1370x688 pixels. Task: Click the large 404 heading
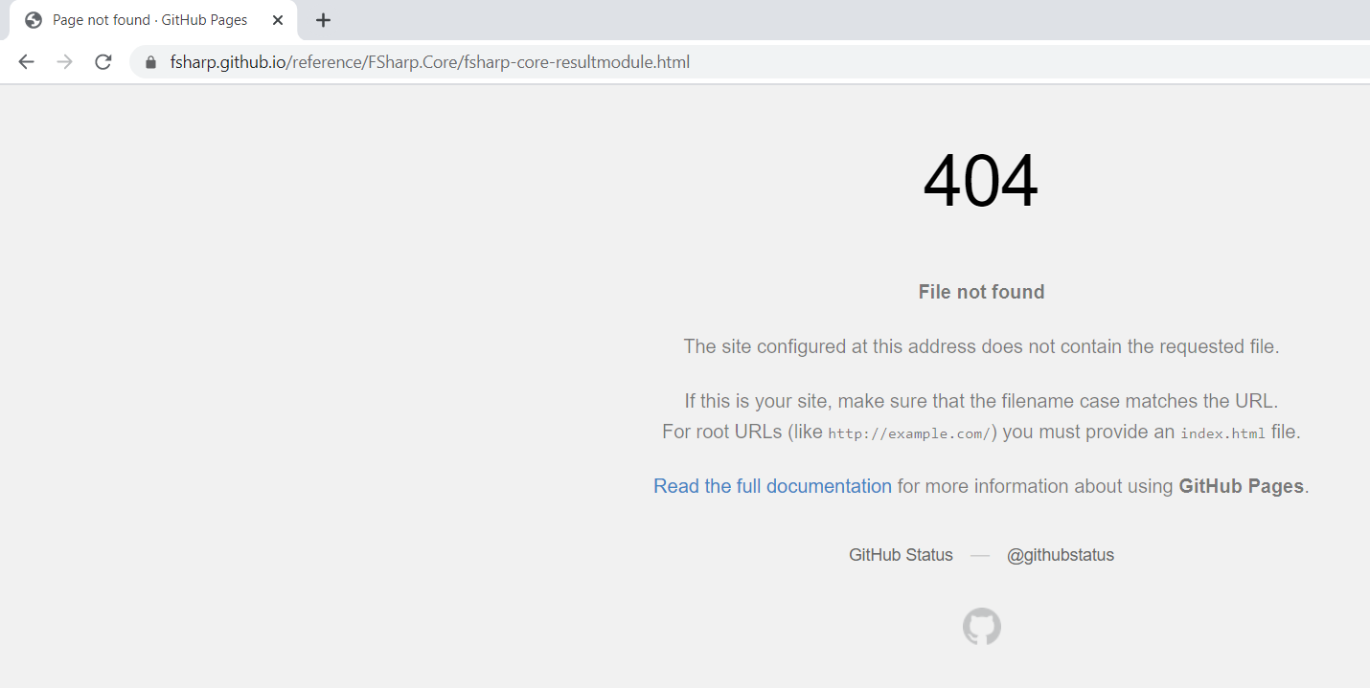(981, 182)
